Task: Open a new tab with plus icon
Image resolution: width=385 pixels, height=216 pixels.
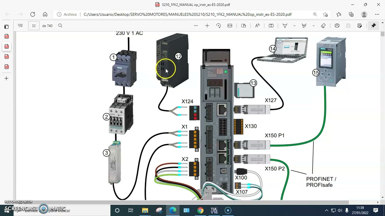Action: coord(6,78)
